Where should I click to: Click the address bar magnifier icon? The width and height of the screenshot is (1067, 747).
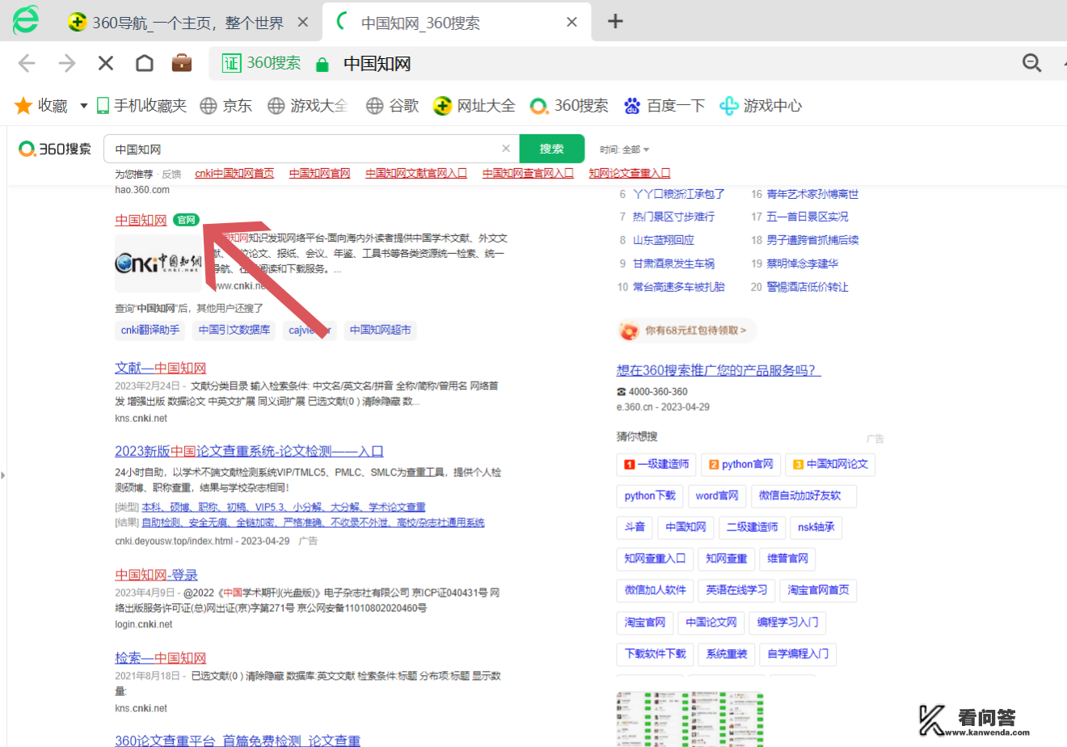pos(1031,63)
